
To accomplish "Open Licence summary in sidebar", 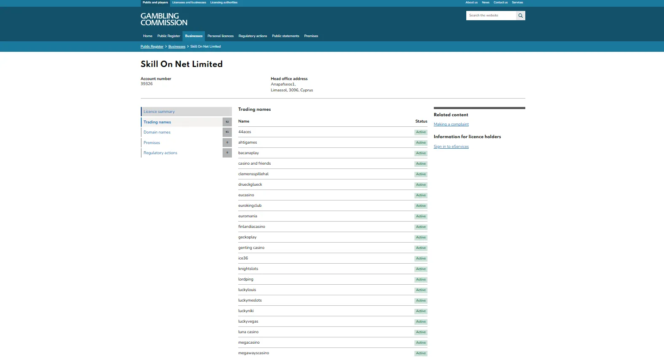I will point(186,112).
